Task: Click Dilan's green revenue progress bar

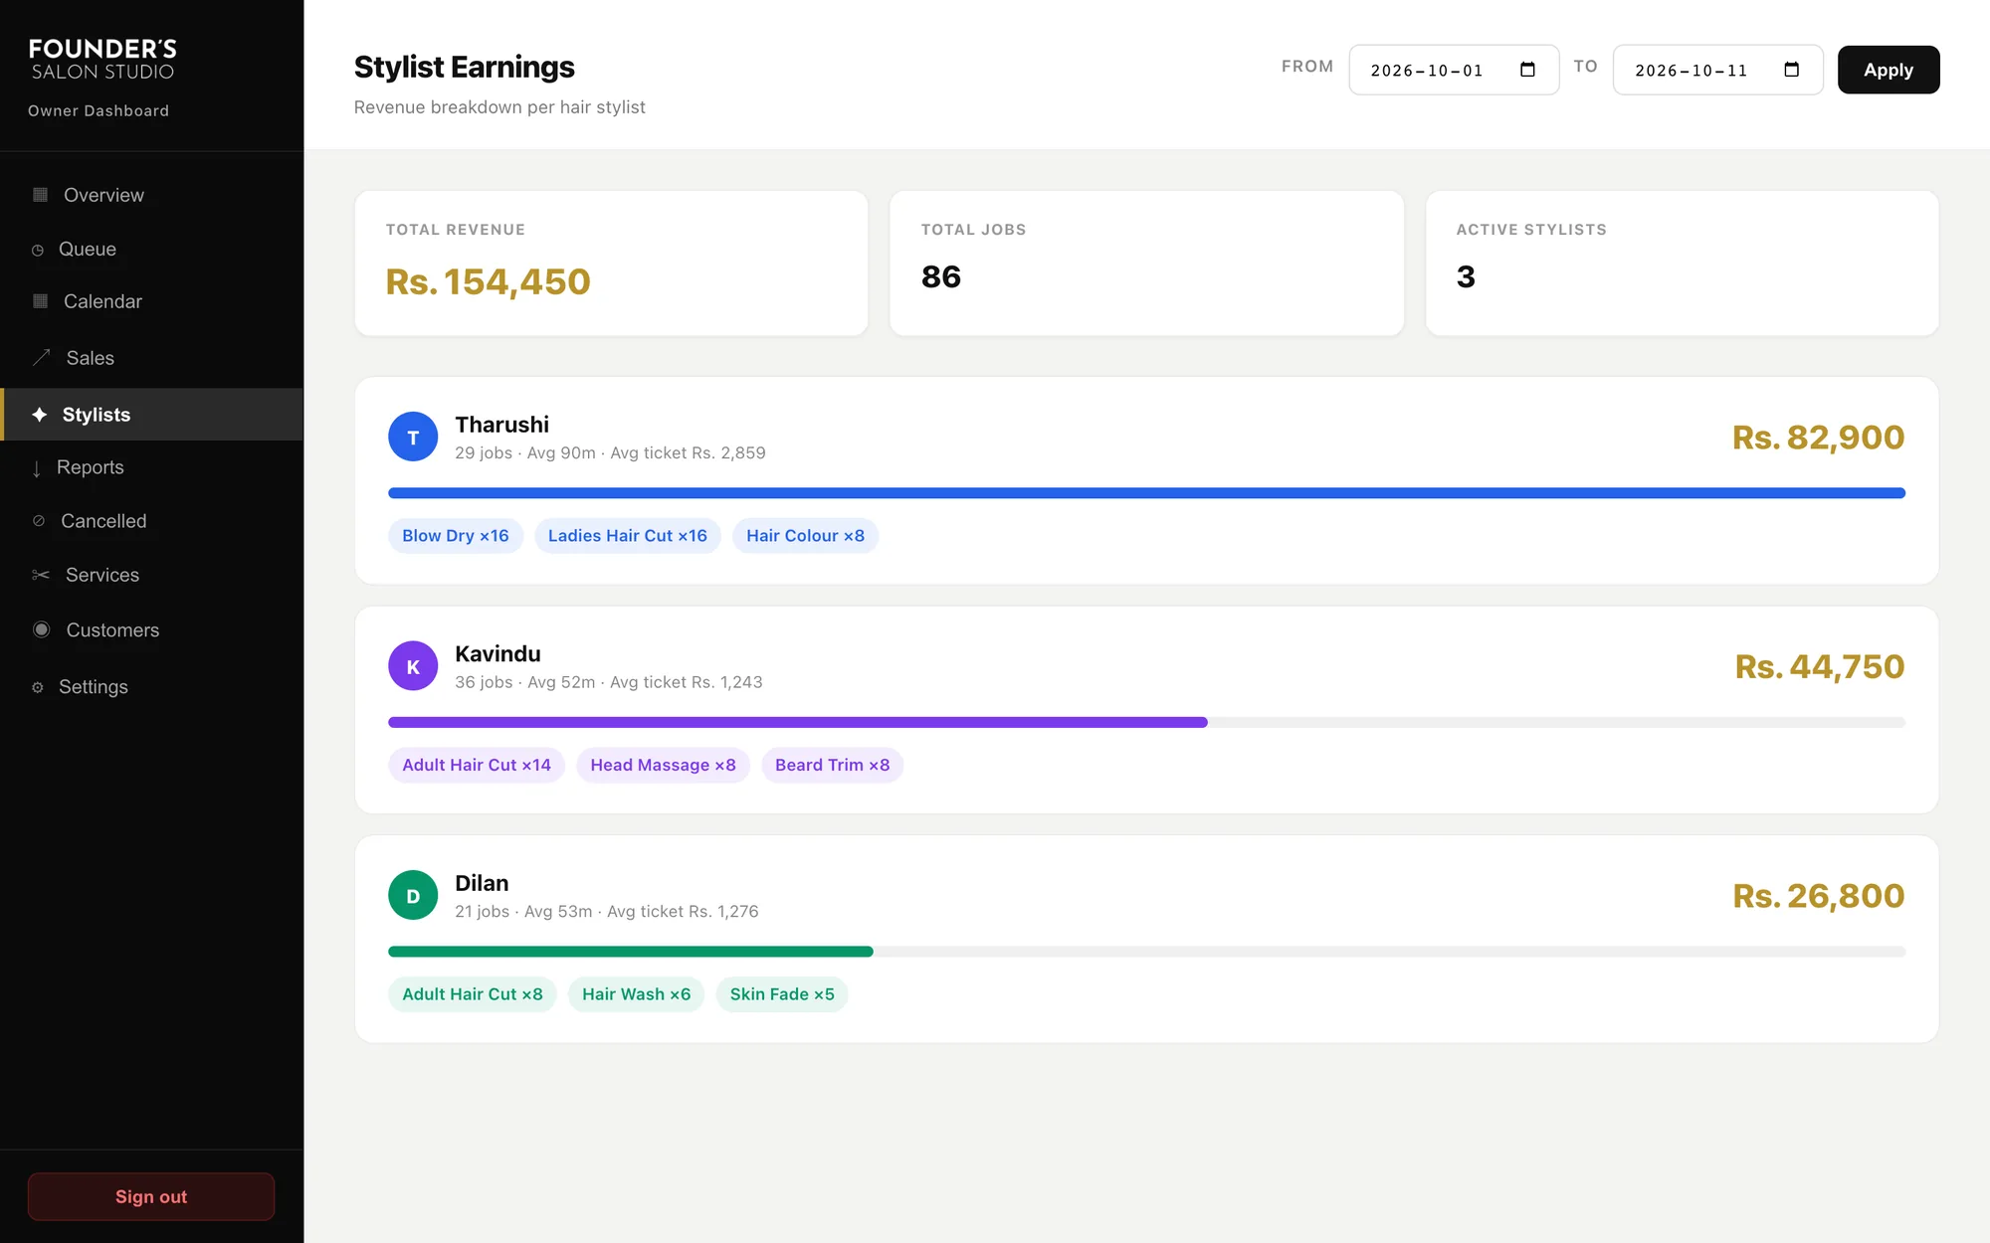Action: tap(631, 952)
